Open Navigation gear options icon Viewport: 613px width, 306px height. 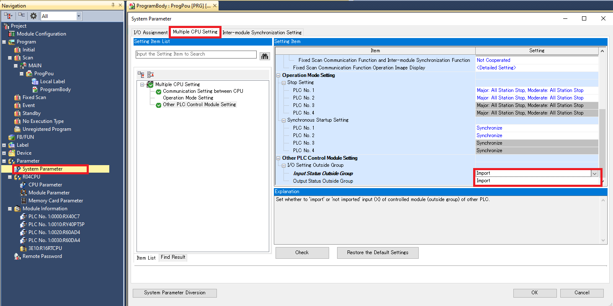point(33,16)
